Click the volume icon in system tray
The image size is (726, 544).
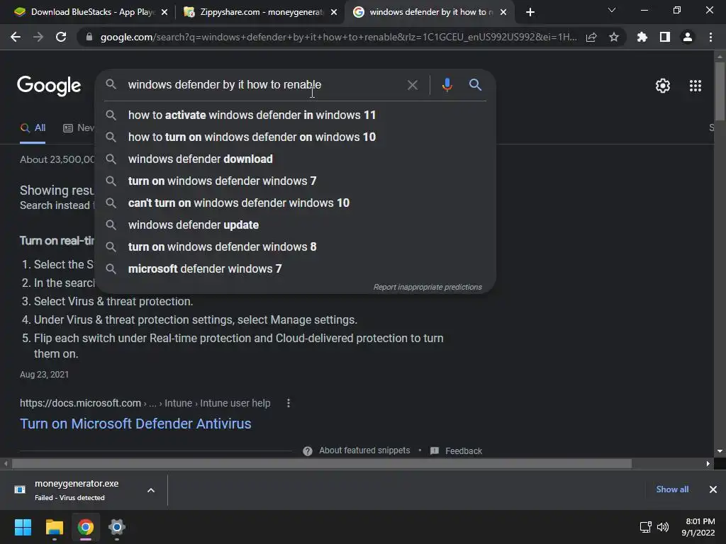click(663, 527)
